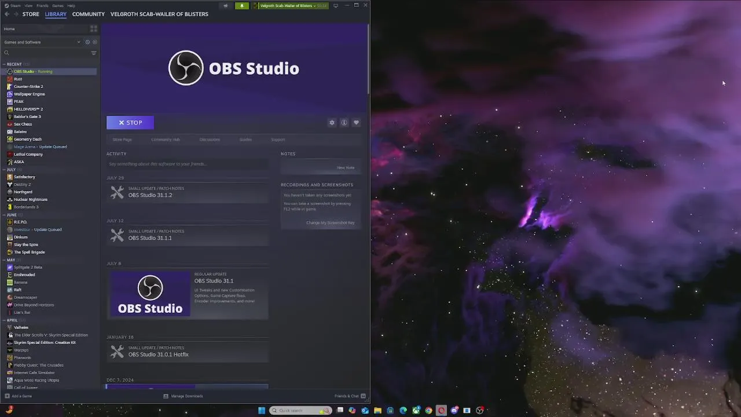Open Opera browser taskbar icon
This screenshot has width=741, height=417.
click(441, 411)
